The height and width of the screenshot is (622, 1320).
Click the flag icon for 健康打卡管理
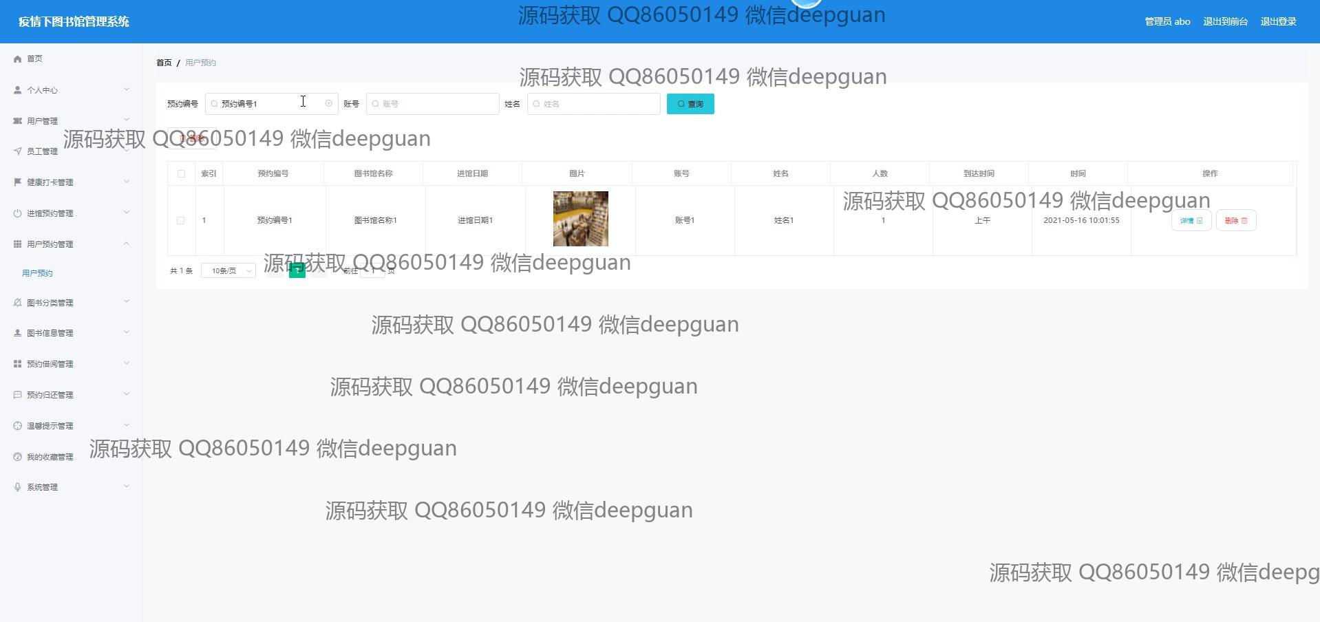coord(17,182)
